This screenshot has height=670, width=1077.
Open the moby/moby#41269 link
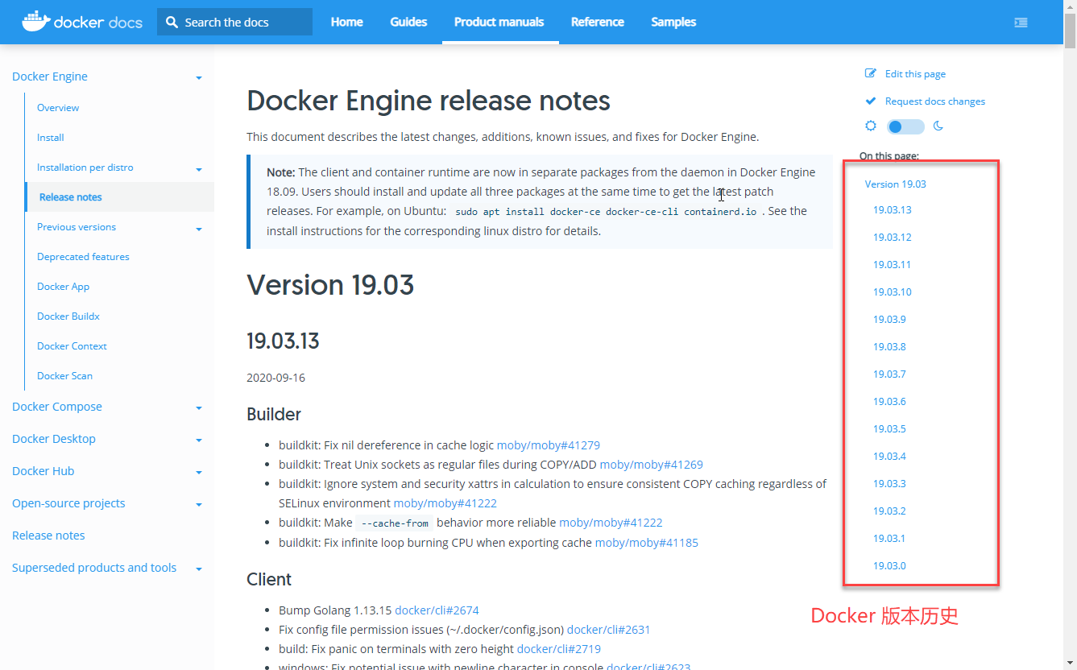[x=652, y=465]
